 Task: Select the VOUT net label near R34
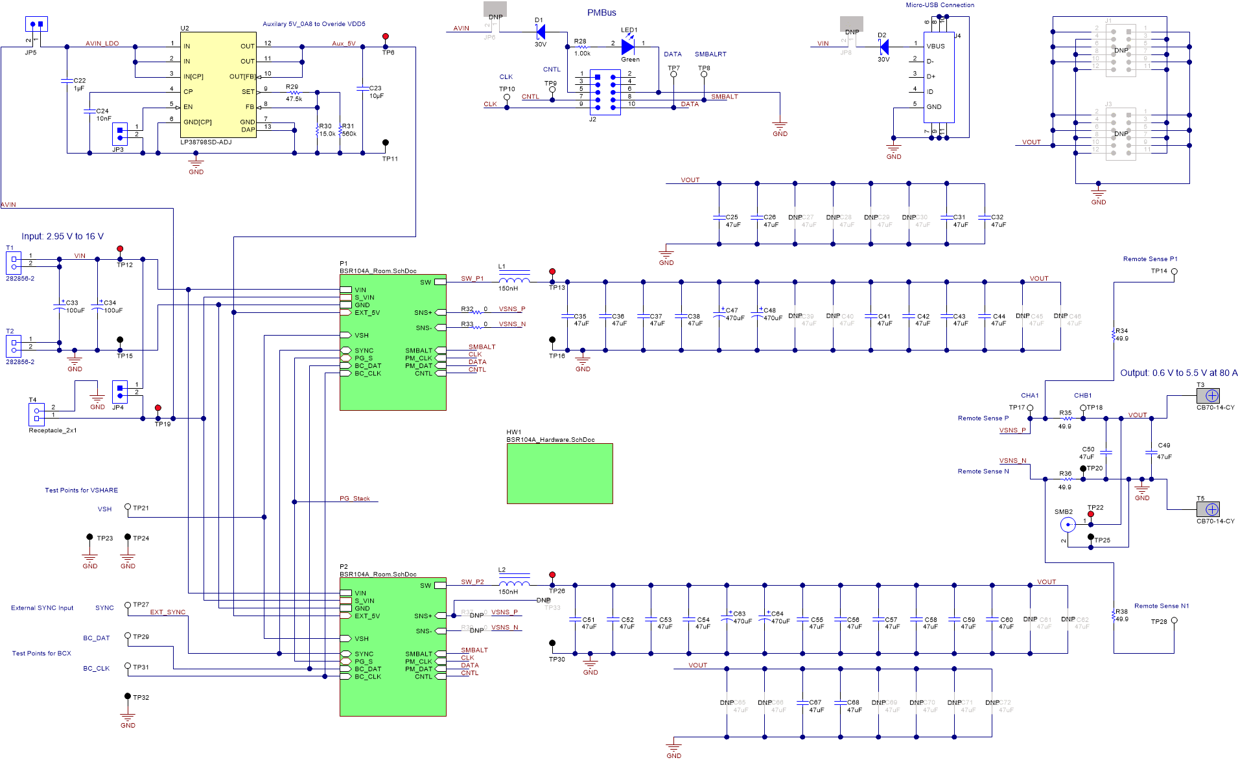[1038, 278]
